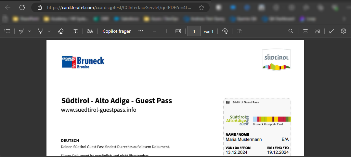Enter full screen with the expand arrows
Screen dimensions: 351x157
pyautogui.click(x=332, y=31)
